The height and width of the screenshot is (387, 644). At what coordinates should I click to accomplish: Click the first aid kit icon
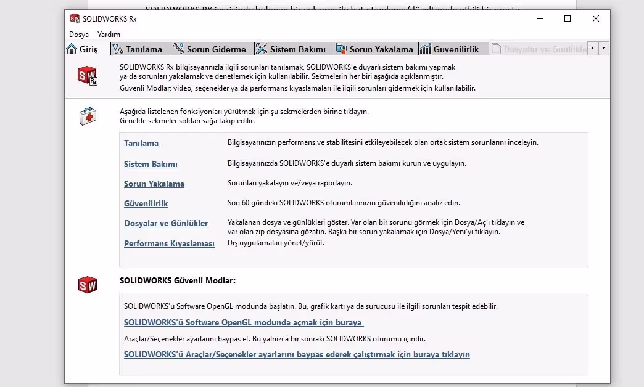point(88,116)
